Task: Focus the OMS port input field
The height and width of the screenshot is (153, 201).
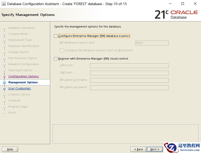Action: pyautogui.click(x=129, y=73)
